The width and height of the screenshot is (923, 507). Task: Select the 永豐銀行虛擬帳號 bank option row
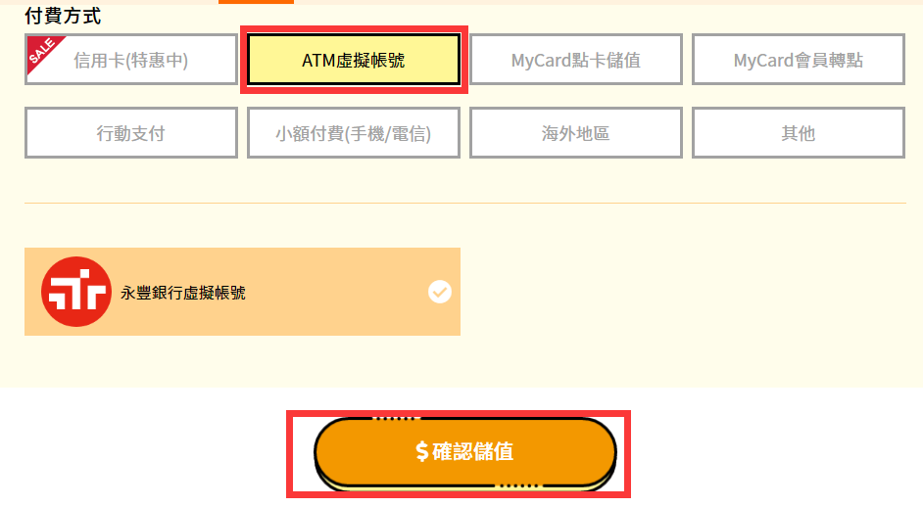click(242, 292)
